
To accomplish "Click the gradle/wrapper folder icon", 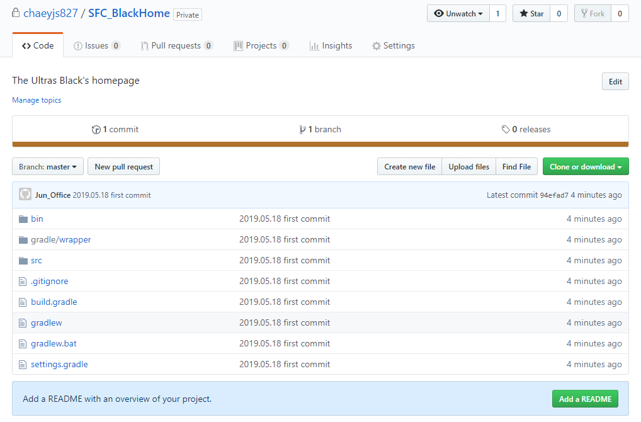I will tap(23, 240).
